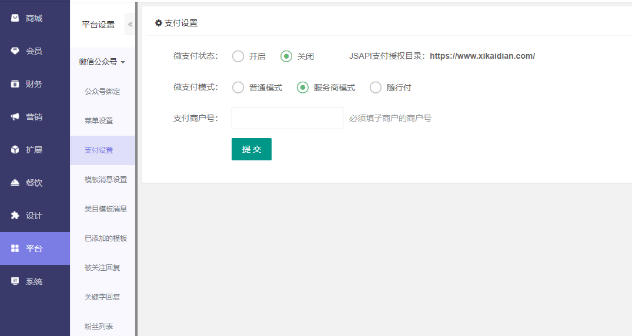The width and height of the screenshot is (632, 336).
Task: Open 关键字回复 menu item
Action: pyautogui.click(x=102, y=297)
